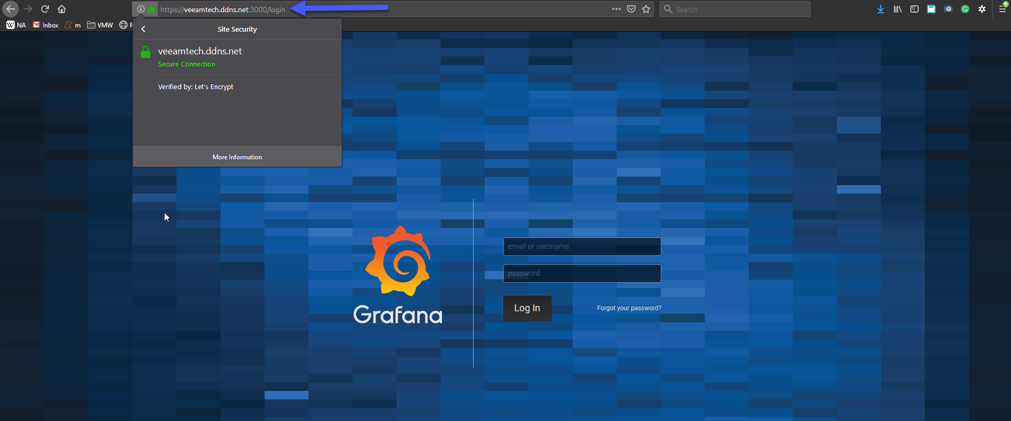Open the 'm' bookmark

[x=73, y=25]
